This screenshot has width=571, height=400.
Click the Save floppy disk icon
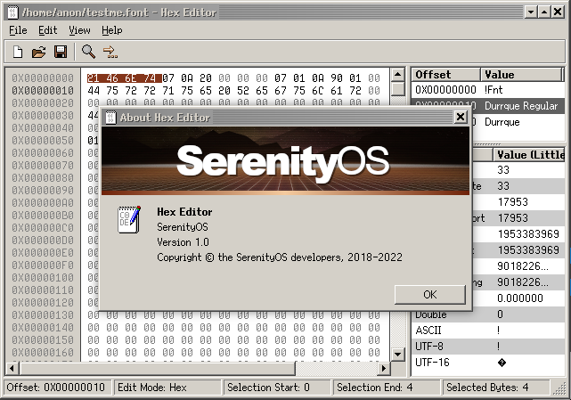(x=61, y=52)
